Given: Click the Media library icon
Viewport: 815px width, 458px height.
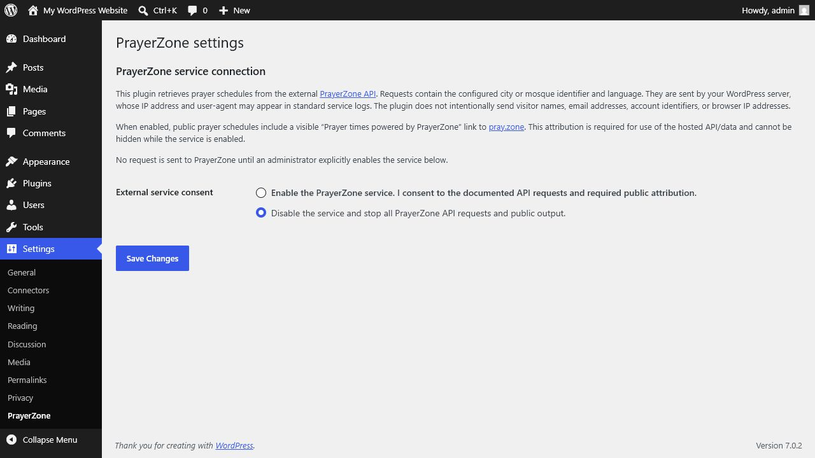Looking at the screenshot, I should coord(11,89).
